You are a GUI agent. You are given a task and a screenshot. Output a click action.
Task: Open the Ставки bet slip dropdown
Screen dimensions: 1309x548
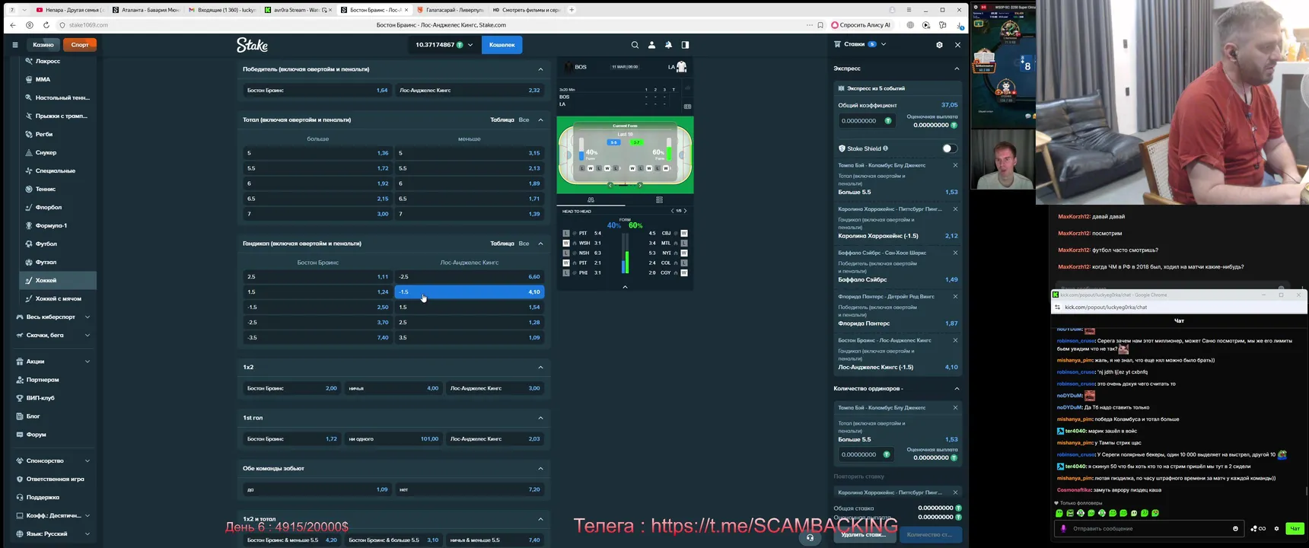[x=865, y=44]
